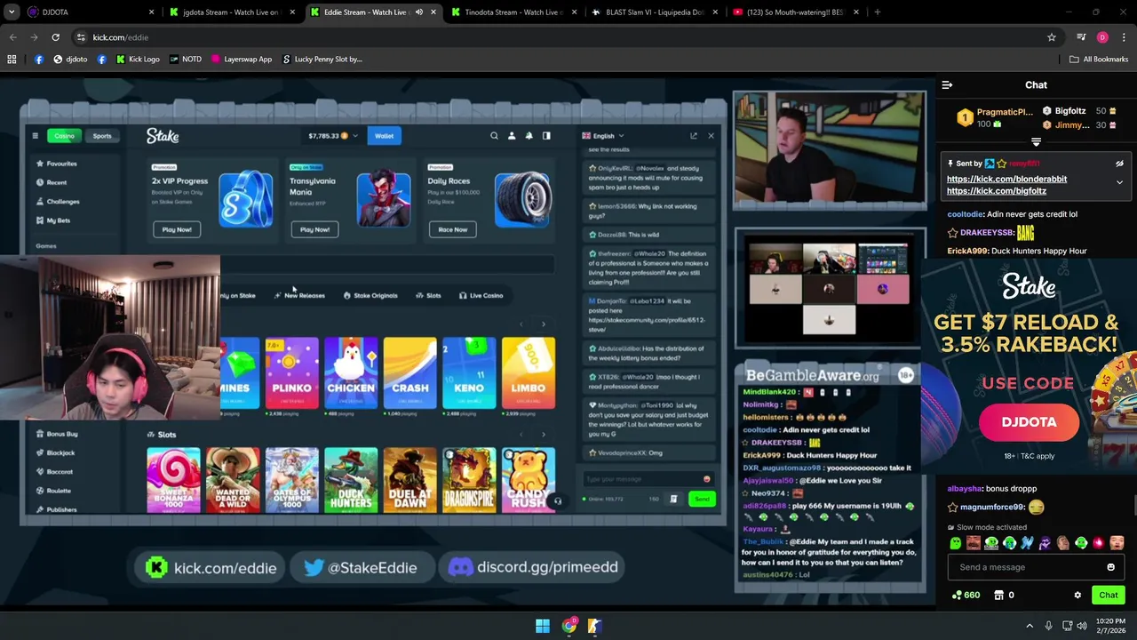Image resolution: width=1137 pixels, height=640 pixels.
Task: View site information for kick.com
Action: point(81,37)
